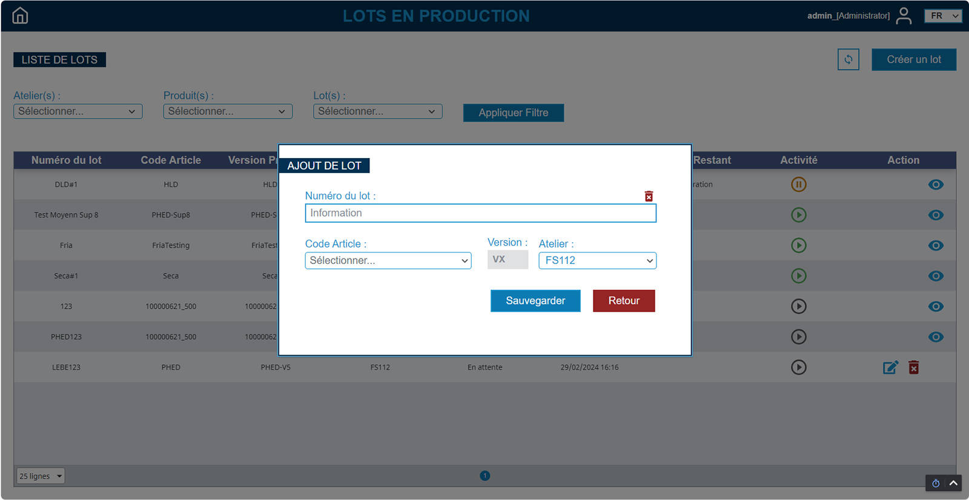
Task: Click the Version VX field
Action: [x=508, y=259]
